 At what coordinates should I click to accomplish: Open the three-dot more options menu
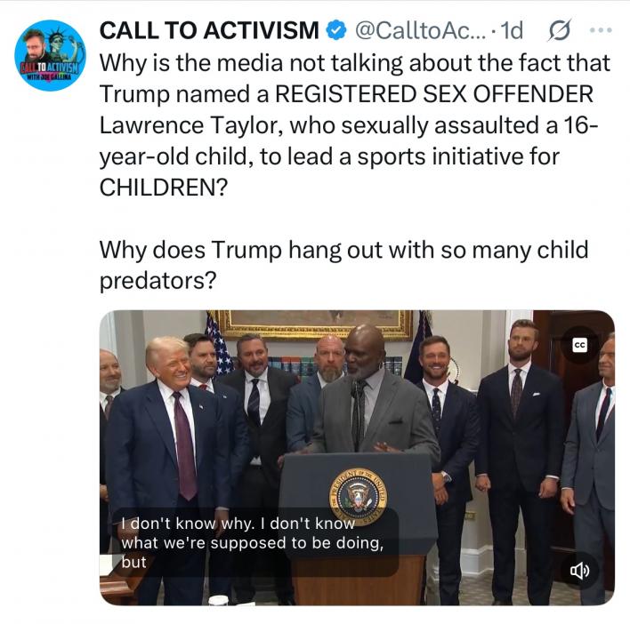(x=601, y=29)
